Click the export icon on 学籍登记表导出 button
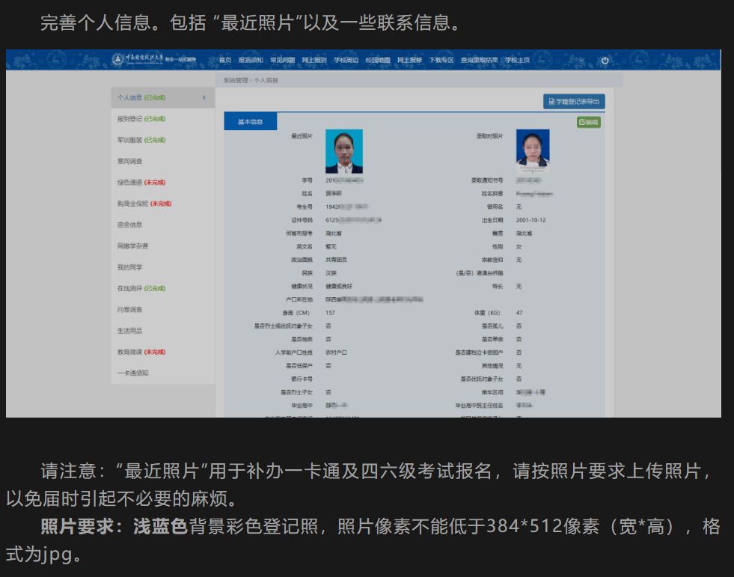This screenshot has width=734, height=577. (x=552, y=100)
